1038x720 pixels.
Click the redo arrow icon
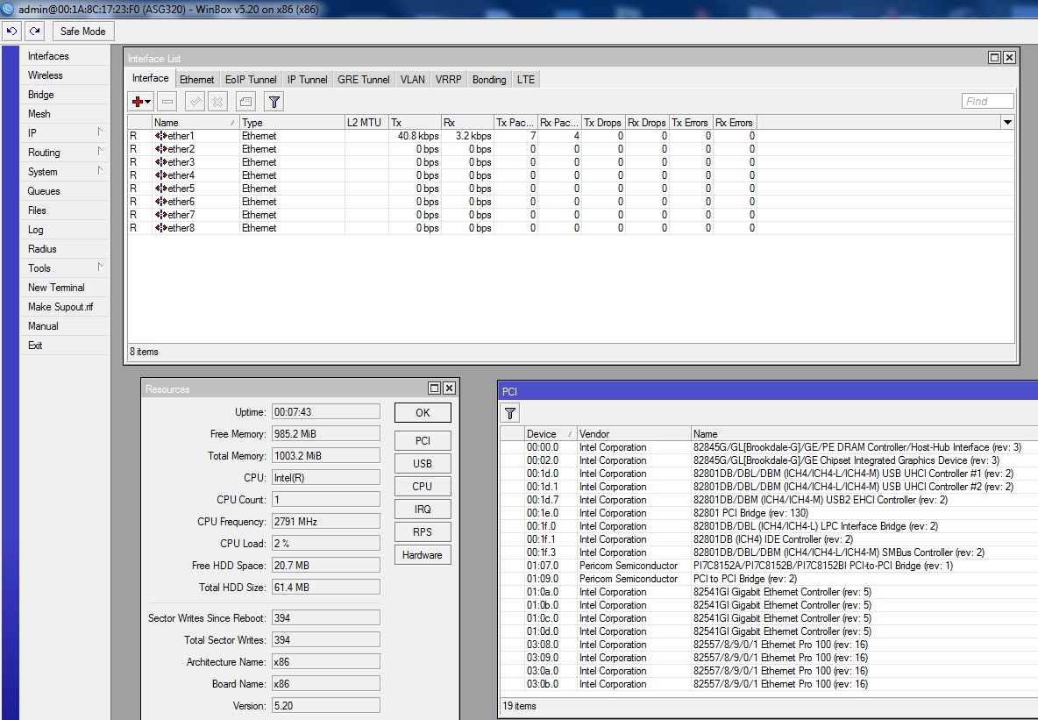[x=34, y=31]
